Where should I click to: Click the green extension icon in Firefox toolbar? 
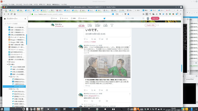coord(170,14)
